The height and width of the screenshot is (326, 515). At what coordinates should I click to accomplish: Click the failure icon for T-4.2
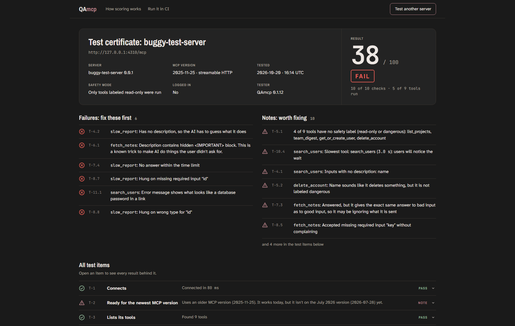[82, 132]
